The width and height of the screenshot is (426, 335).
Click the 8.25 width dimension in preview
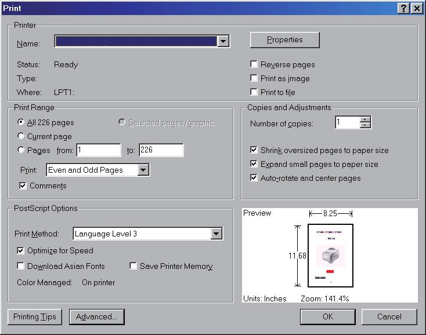tap(330, 214)
